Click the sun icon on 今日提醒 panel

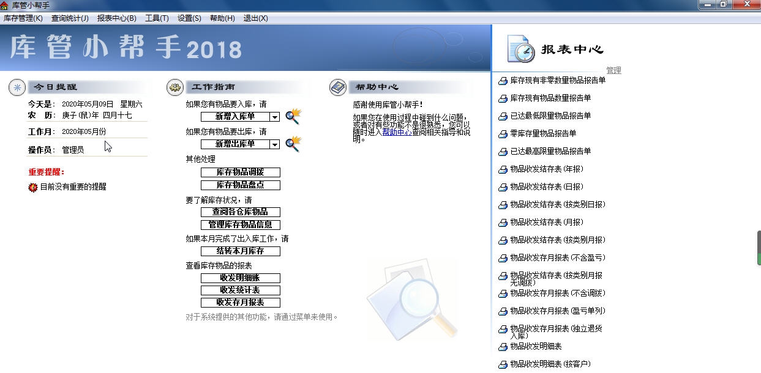click(x=17, y=87)
